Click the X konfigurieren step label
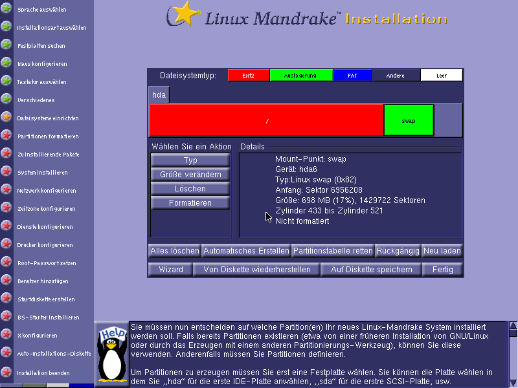 pyautogui.click(x=38, y=336)
